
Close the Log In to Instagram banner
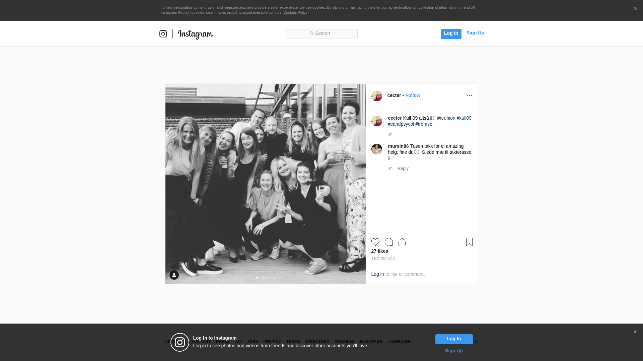(x=635, y=332)
